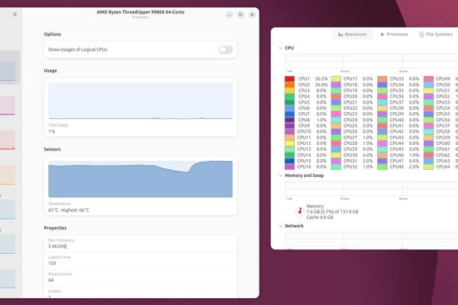This screenshot has width=458, height=305.
Task: Click the '64' Physical Cores value
Action: (x=51, y=280)
